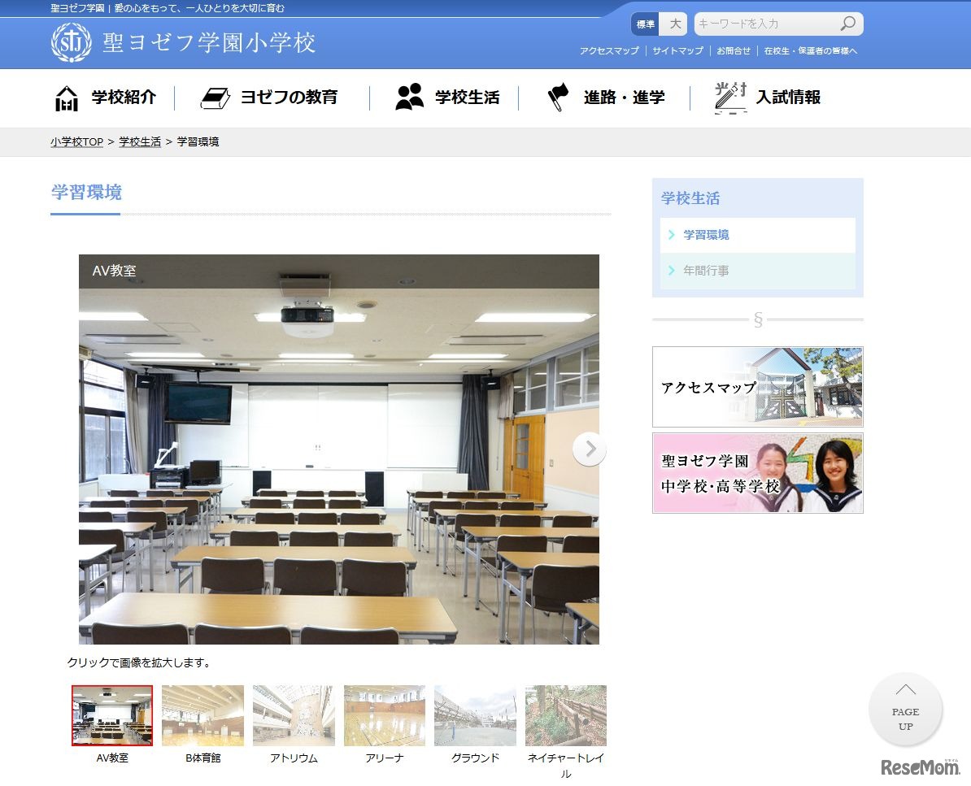Screen dimensions: 971x786
Task: Click the クリックで画像を拡大します text
Action: 139,662
